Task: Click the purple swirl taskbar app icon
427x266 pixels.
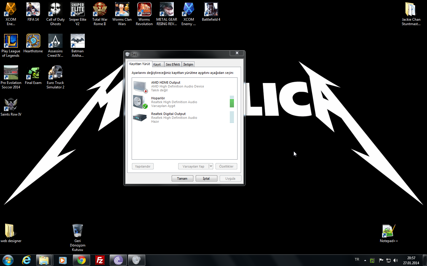Action: (118, 260)
